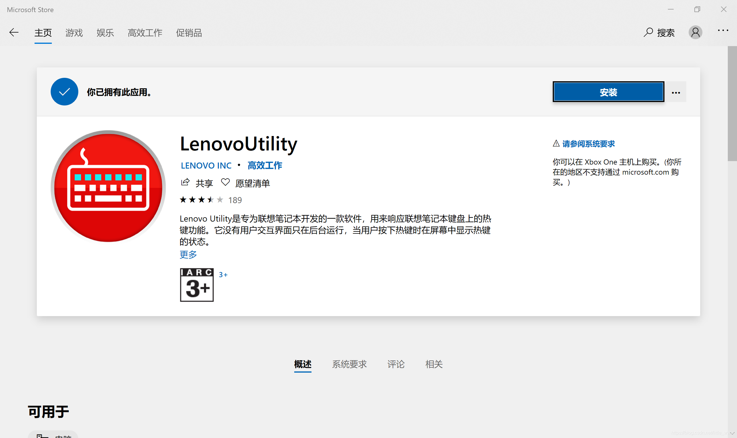Click the scrollbar down arrow

pyautogui.click(x=732, y=433)
